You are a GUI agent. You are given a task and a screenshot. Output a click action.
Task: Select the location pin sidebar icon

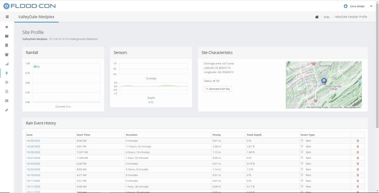coord(7,73)
